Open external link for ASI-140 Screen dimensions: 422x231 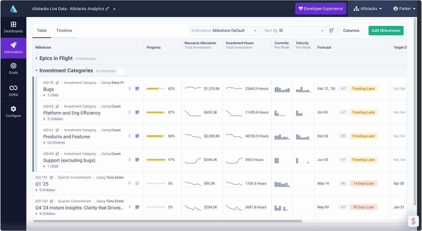(x=51, y=201)
